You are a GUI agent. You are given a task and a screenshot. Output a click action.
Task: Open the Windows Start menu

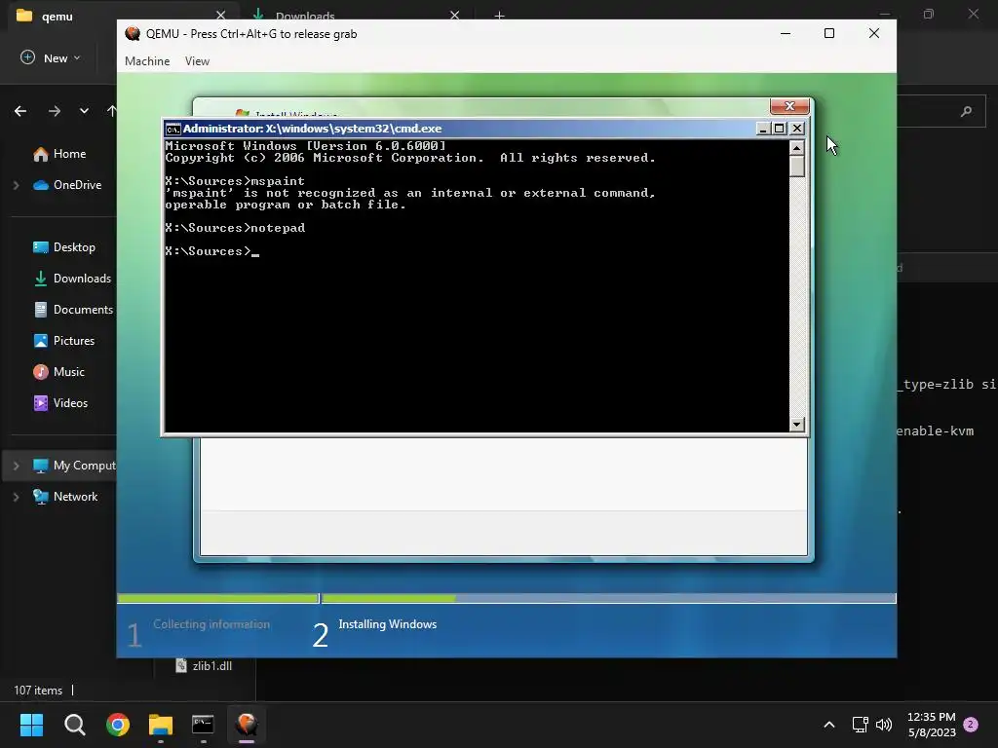tap(31, 725)
